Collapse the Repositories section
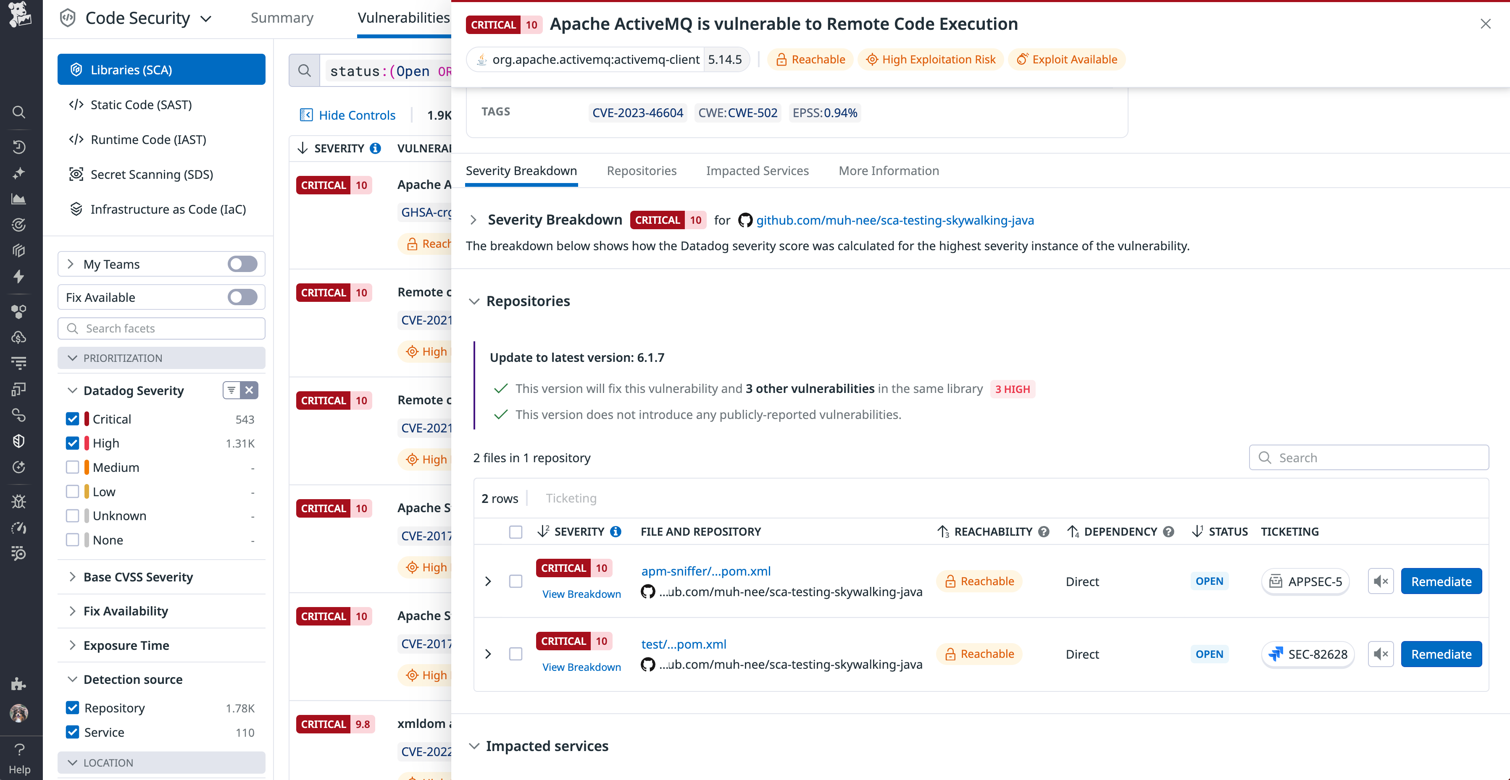The height and width of the screenshot is (780, 1510). pyautogui.click(x=474, y=301)
